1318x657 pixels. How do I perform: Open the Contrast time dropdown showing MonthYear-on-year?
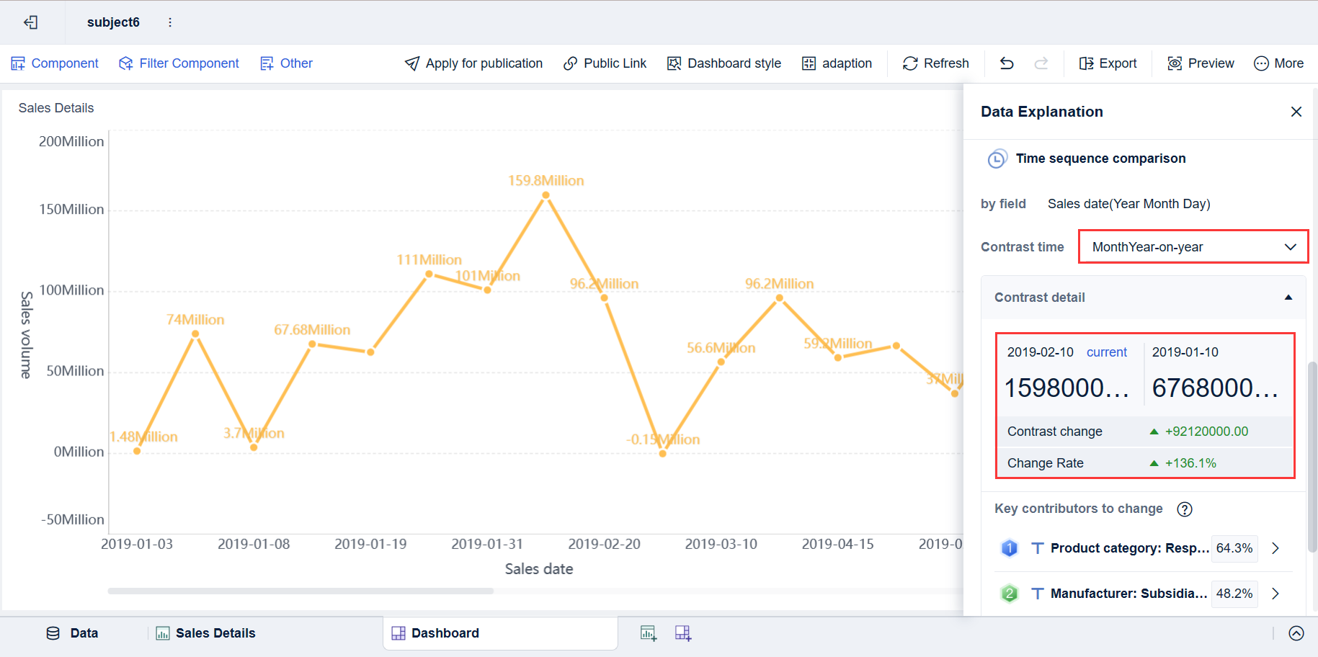(x=1193, y=246)
